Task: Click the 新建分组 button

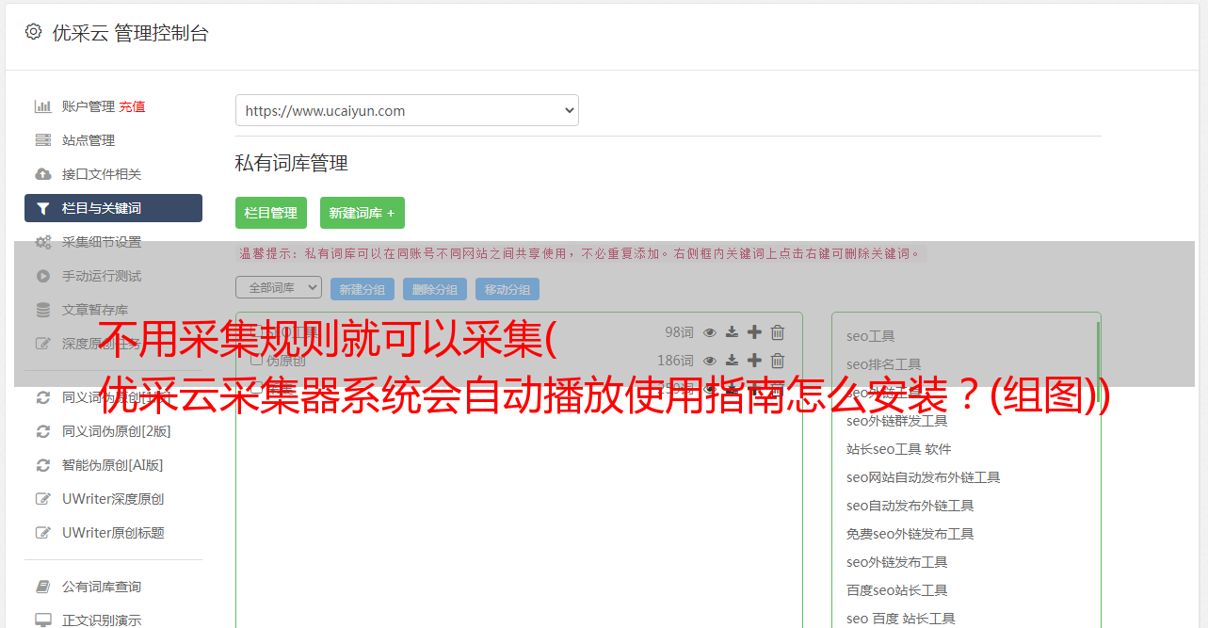Action: coord(362,289)
